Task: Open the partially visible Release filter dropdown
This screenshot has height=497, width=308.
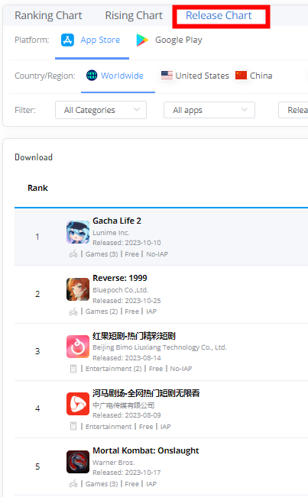Action: [x=293, y=110]
